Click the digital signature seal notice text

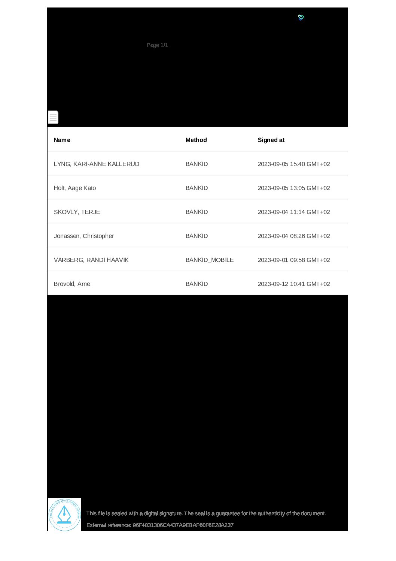[206, 513]
